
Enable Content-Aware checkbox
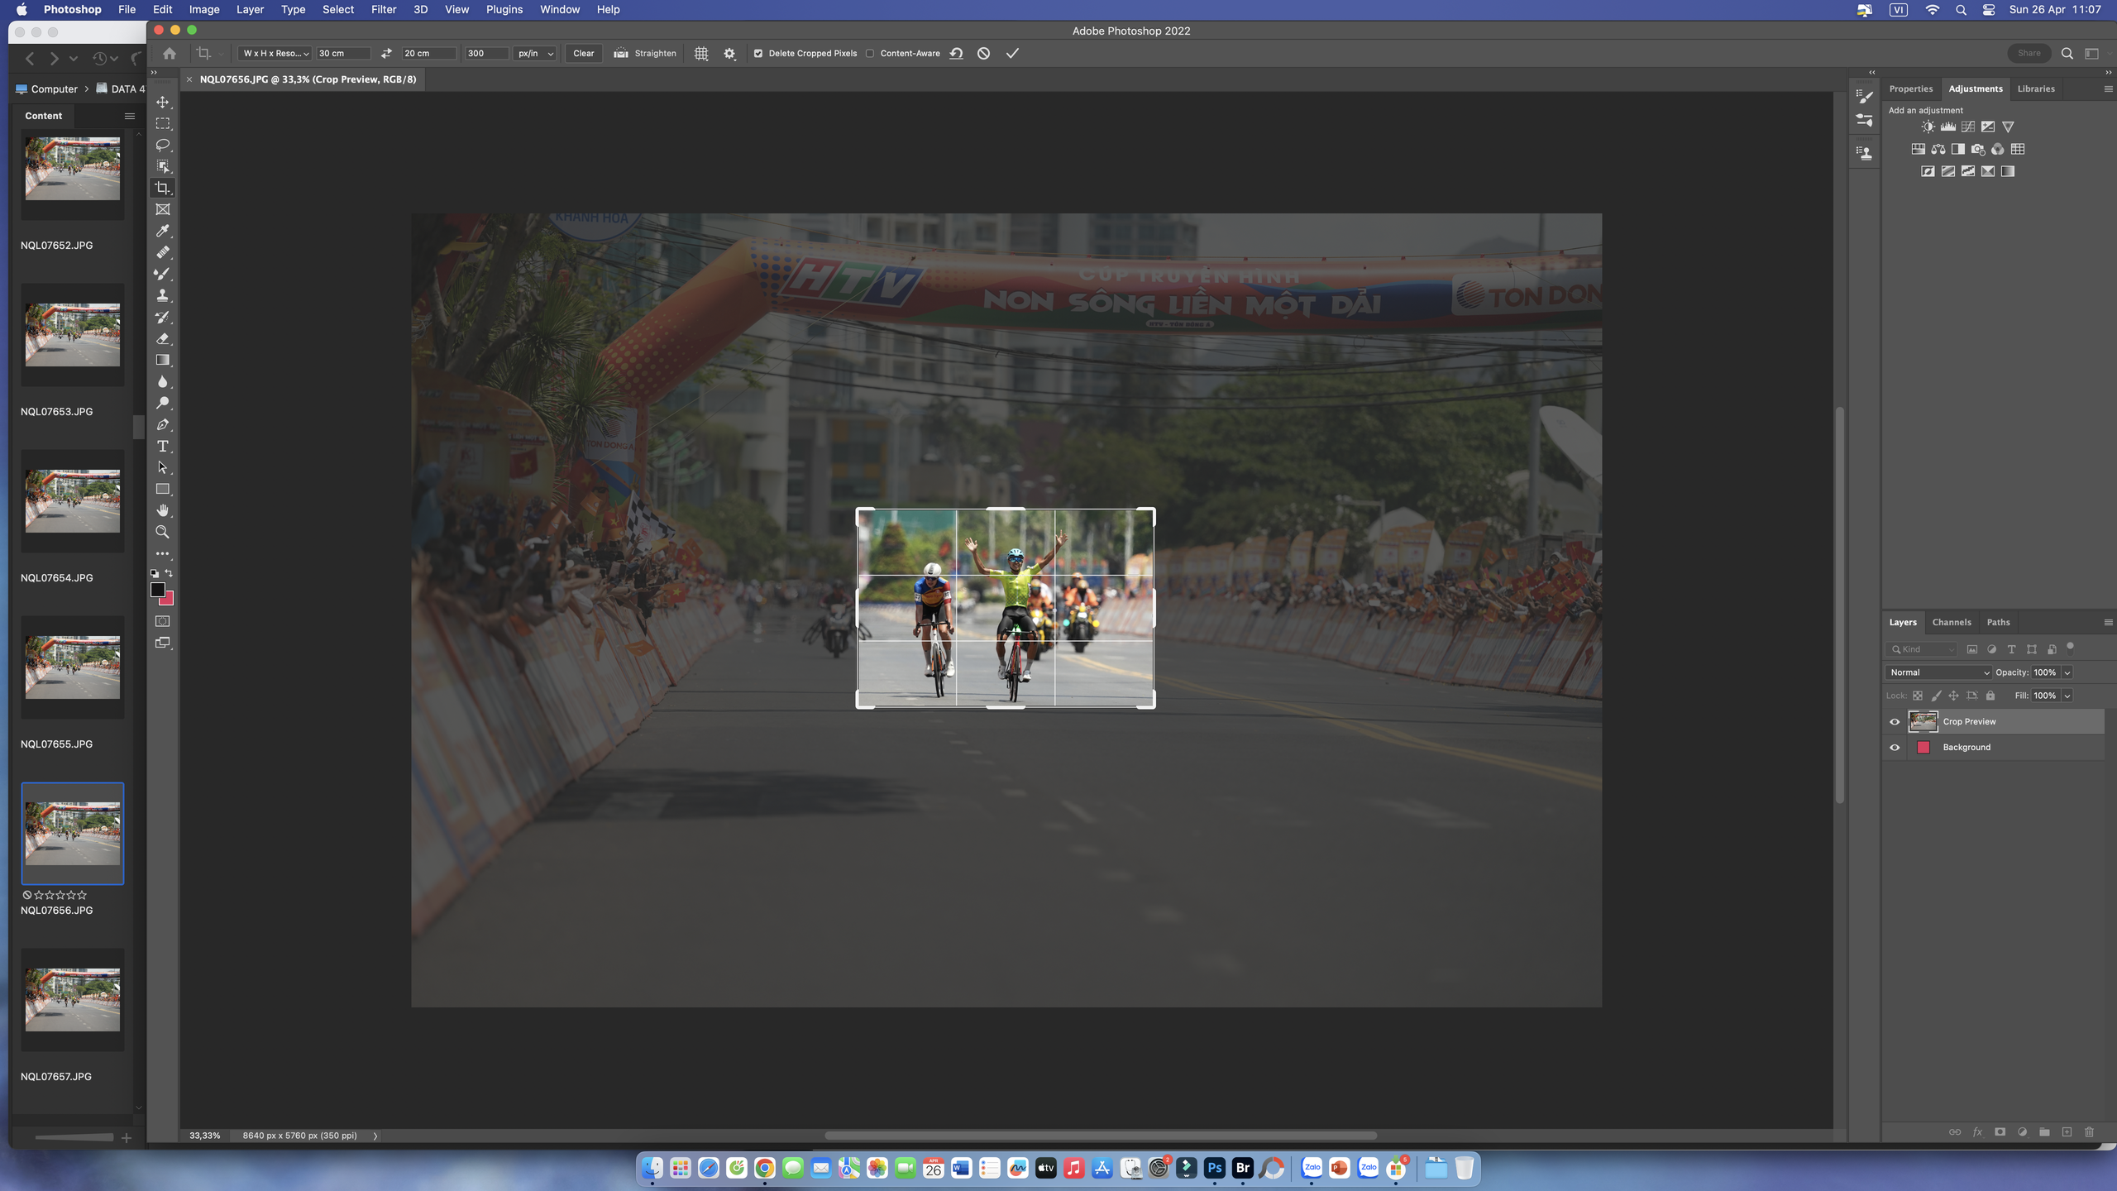click(870, 53)
